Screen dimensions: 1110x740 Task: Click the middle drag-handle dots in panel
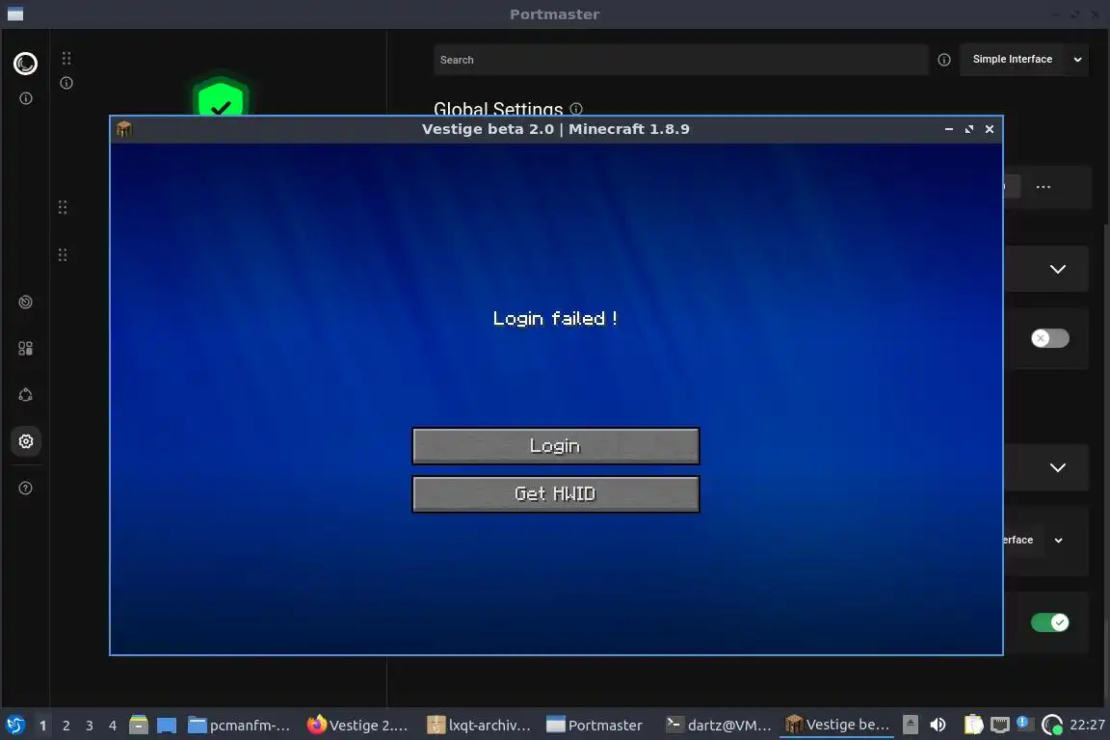pyautogui.click(x=63, y=207)
